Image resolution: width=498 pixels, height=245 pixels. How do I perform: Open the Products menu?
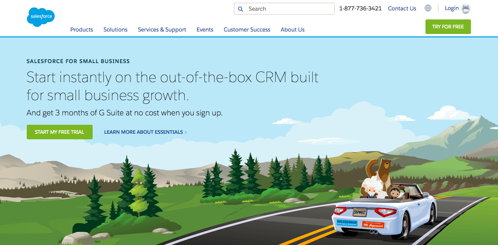(82, 30)
